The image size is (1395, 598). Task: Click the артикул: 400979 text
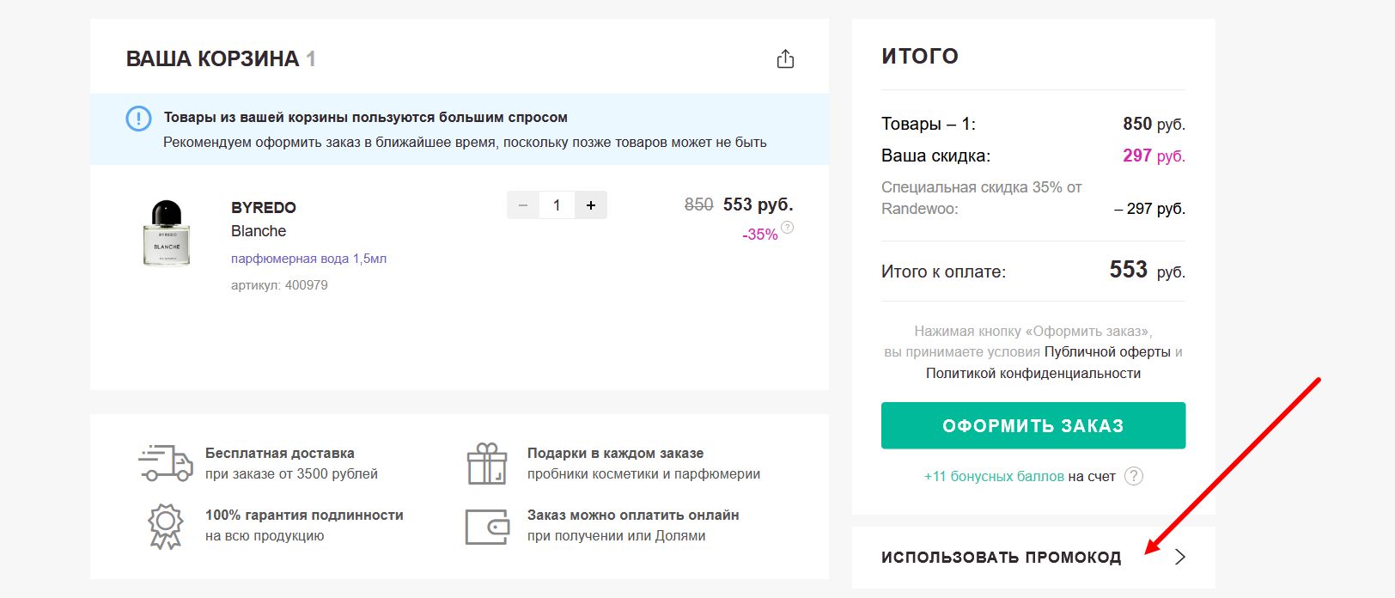279,285
